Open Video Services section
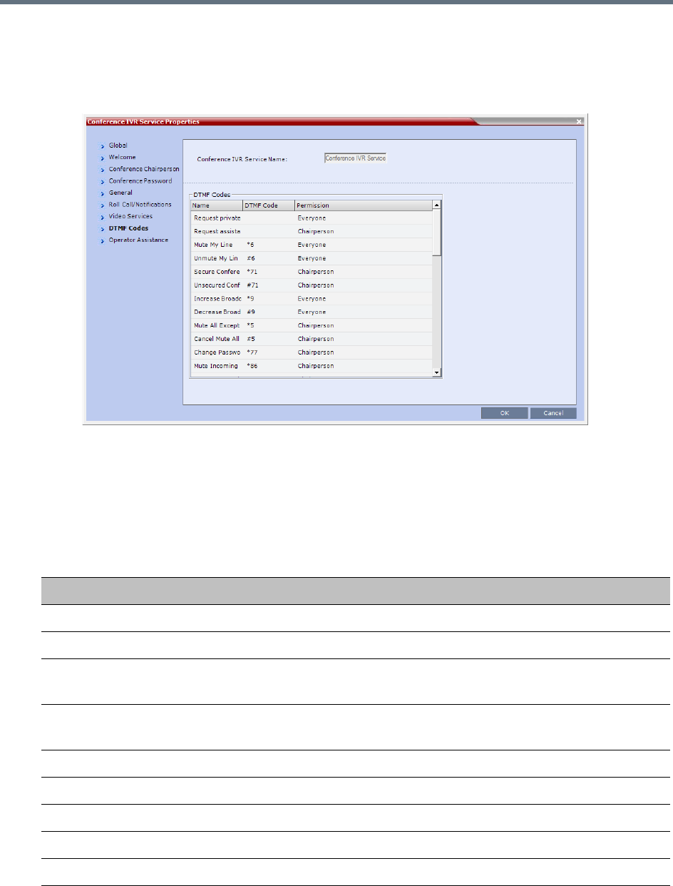Image resolution: width=673 pixels, height=886 pixels. [x=130, y=216]
